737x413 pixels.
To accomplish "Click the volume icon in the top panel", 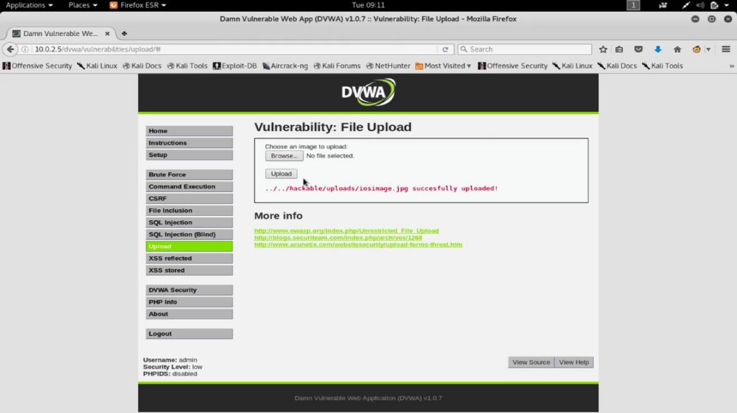I will 700,5.
